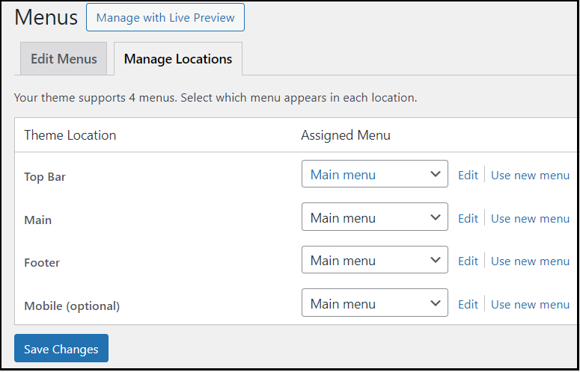Edit the menu assigned to Footer
Viewport: 580px width, 372px height.
468,261
